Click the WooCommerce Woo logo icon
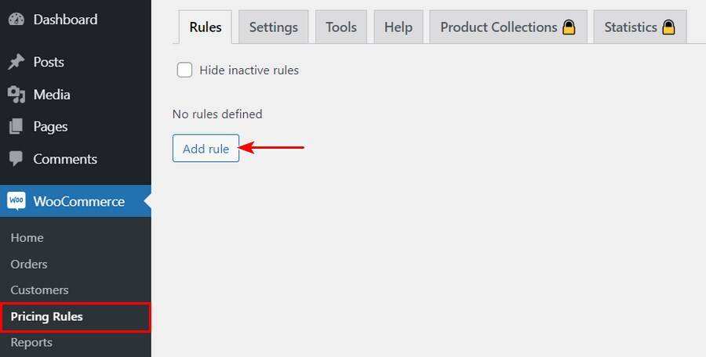706x357 pixels. coord(16,201)
